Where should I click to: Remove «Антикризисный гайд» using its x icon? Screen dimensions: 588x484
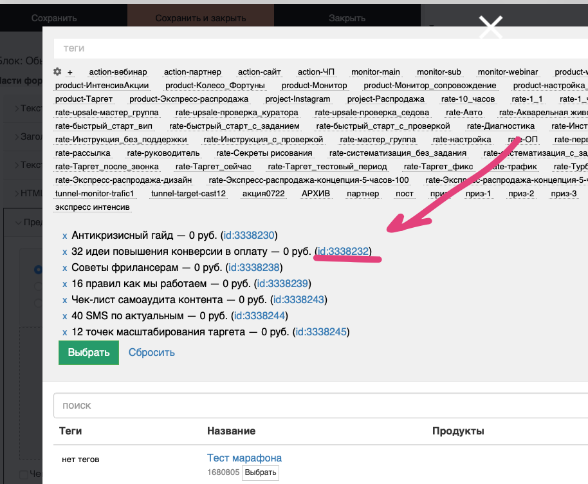coord(64,236)
